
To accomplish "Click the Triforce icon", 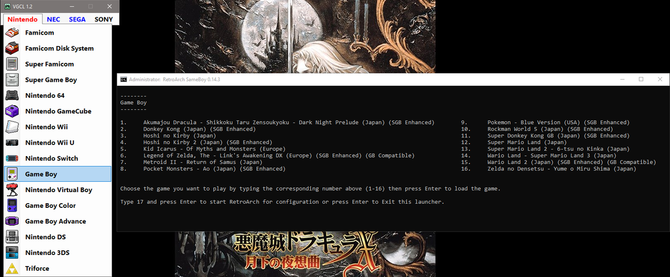I will [12, 268].
